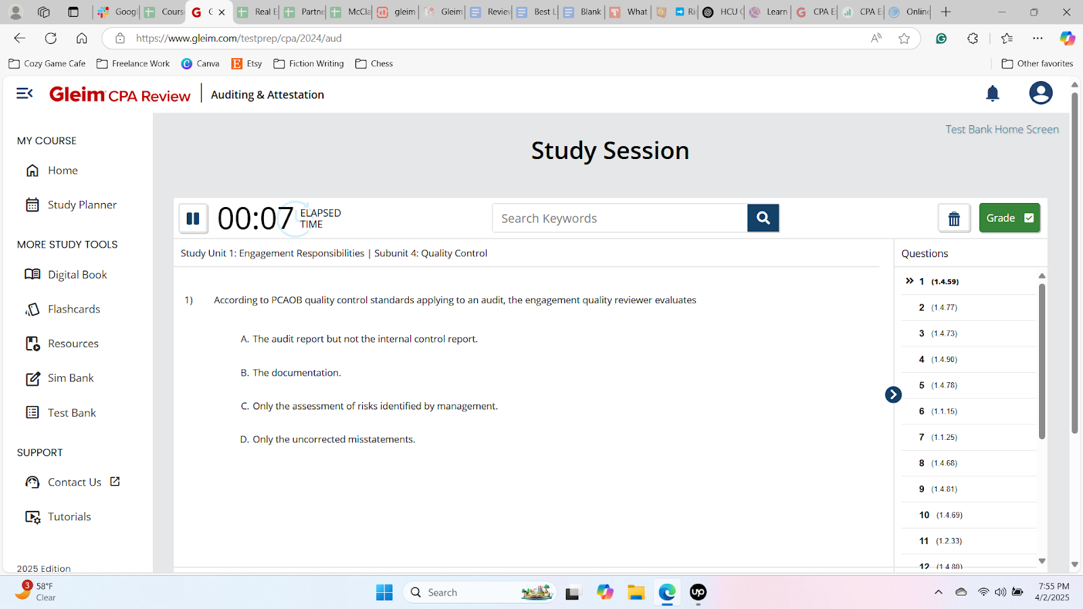Pause the study session timer
Screen dimensions: 1083x609
(x=193, y=219)
